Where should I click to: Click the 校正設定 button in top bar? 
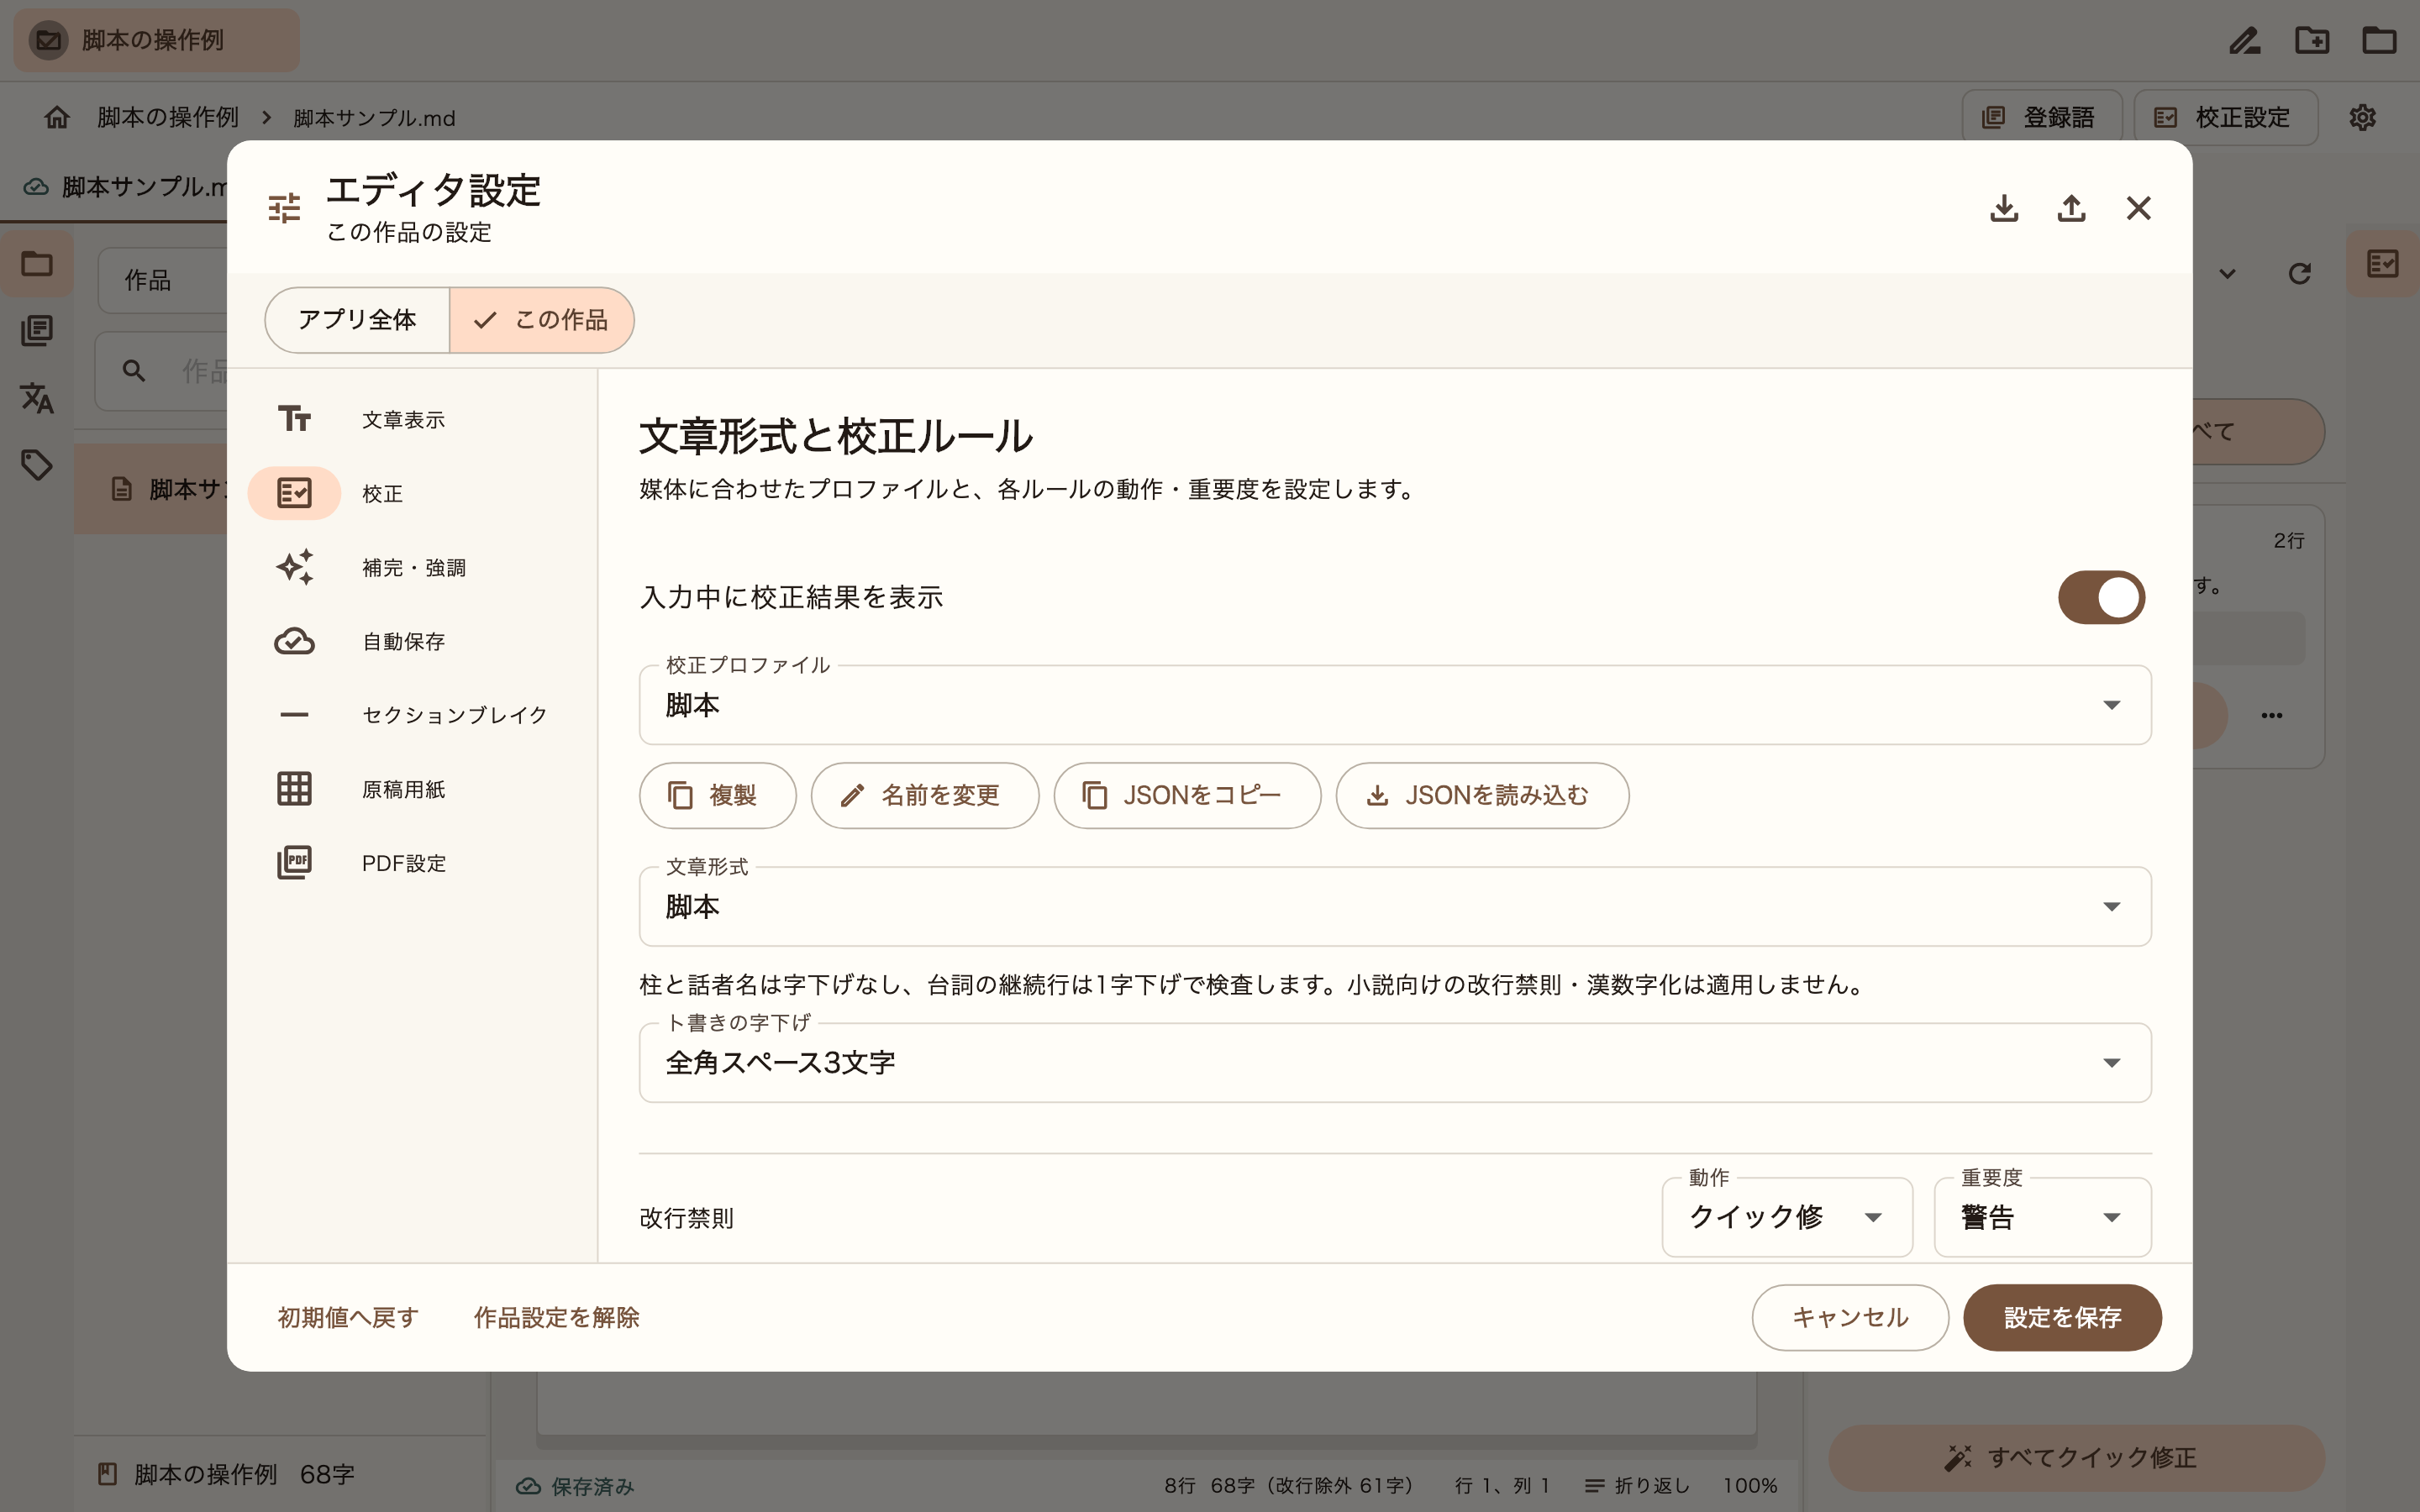point(2225,117)
